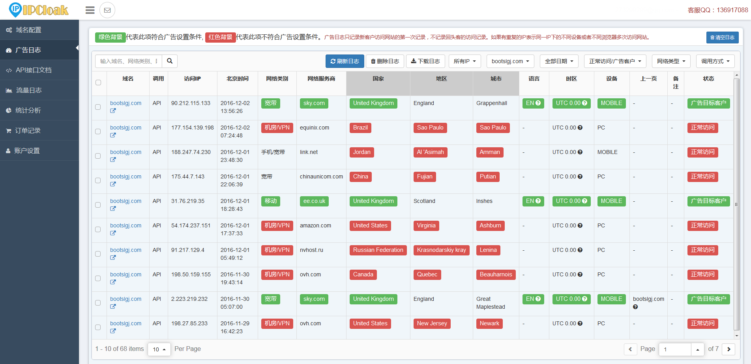Open external link icon for 175.44.7.143 row
Screen dimensions: 751x364
(x=113, y=184)
